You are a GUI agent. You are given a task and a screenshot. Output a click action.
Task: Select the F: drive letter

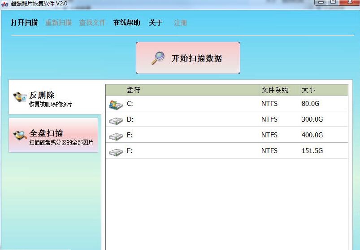(130, 150)
